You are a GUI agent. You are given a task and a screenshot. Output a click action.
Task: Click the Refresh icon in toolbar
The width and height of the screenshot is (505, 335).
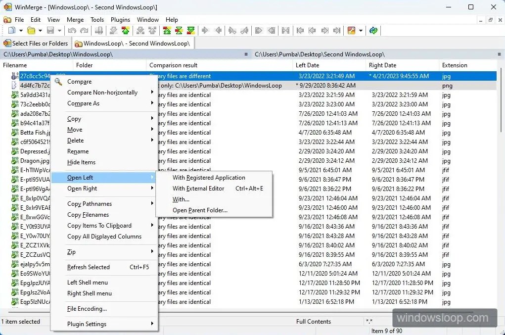click(x=373, y=31)
